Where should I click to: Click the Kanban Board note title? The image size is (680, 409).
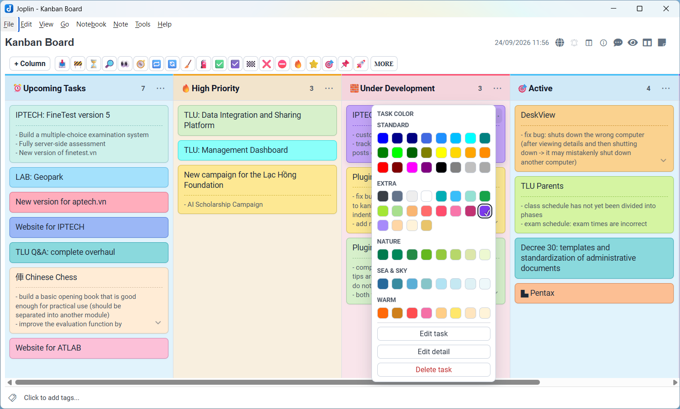coord(40,42)
